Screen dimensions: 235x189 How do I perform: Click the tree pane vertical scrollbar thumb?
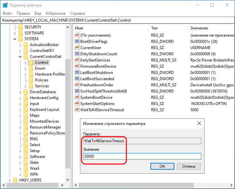click(x=68, y=114)
